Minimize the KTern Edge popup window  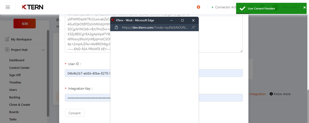tap(172, 20)
